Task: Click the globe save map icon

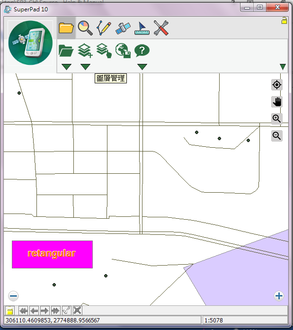Action: pos(123,50)
